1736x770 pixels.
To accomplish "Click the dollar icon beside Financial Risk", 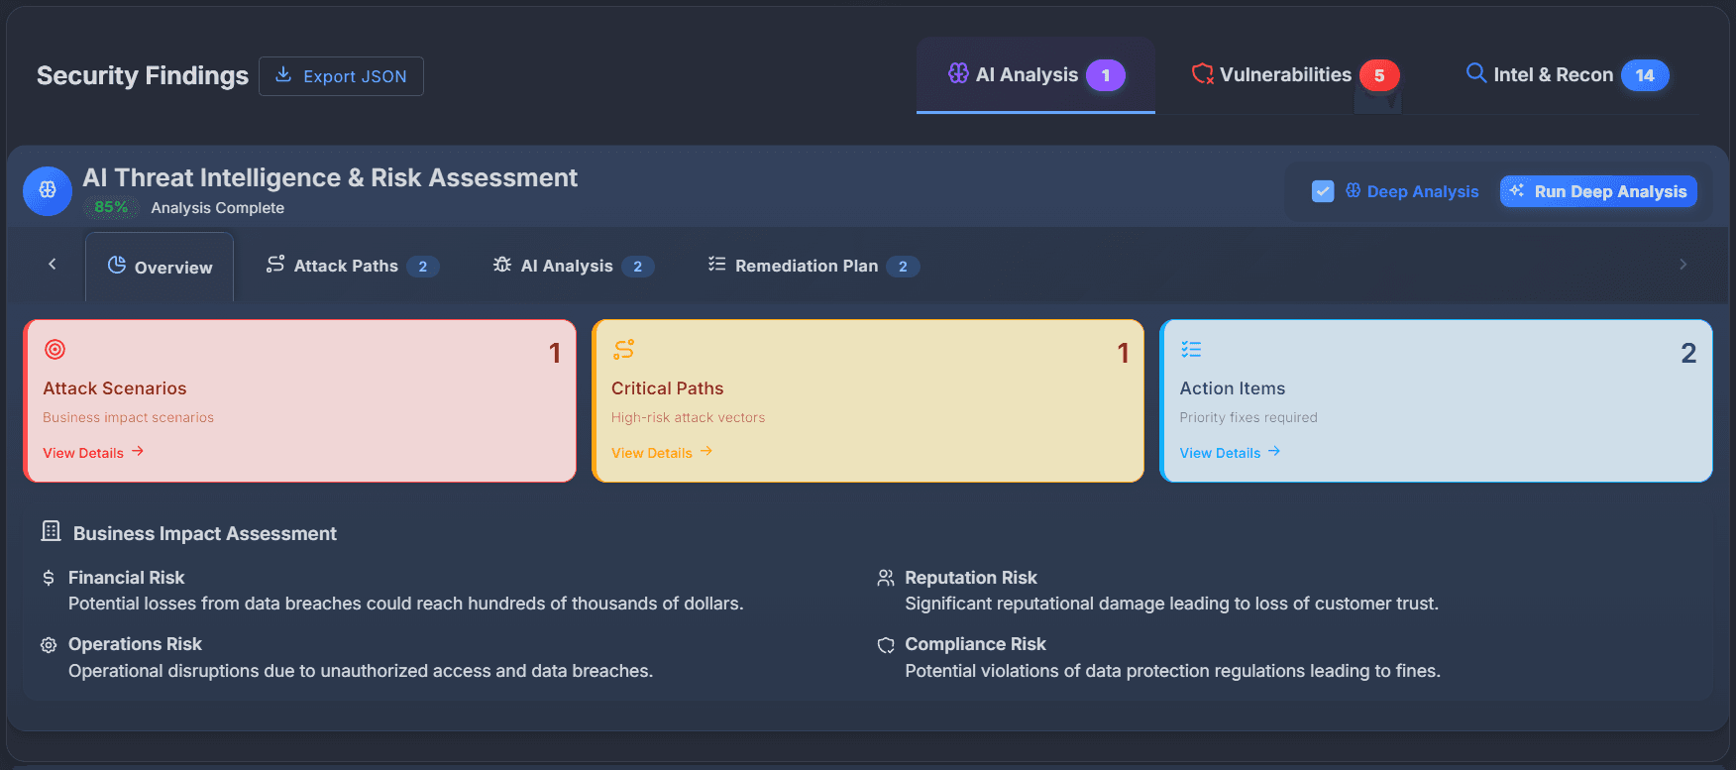I will tap(47, 577).
